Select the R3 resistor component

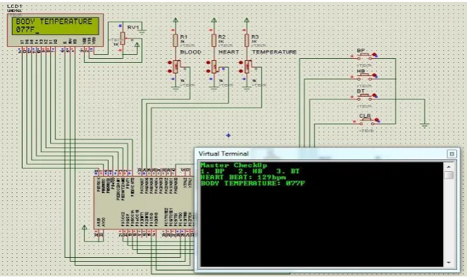pyautogui.click(x=246, y=40)
